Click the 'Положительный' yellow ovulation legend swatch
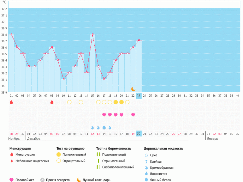 click(59, 155)
